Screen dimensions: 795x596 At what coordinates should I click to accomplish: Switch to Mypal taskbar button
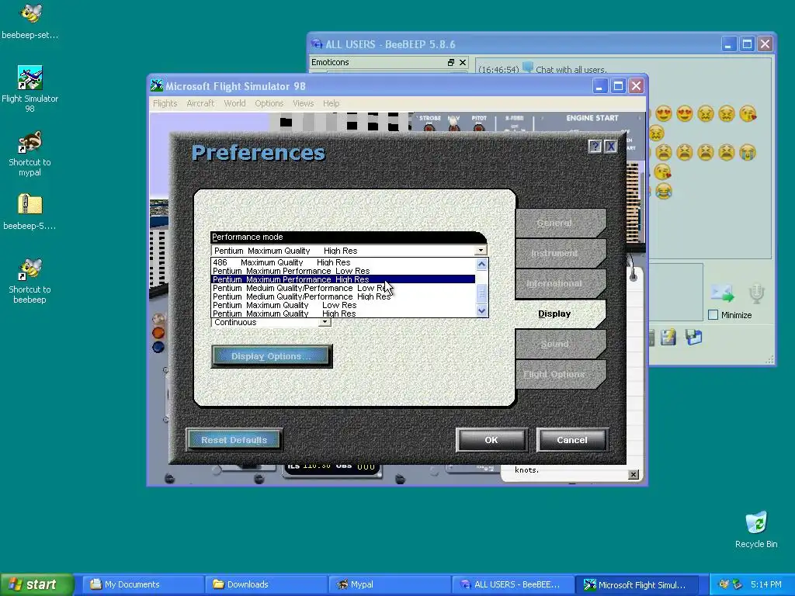point(390,584)
